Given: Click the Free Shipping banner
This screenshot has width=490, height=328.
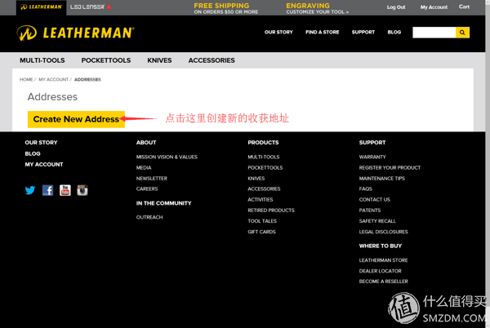Looking at the screenshot, I should coord(225,8).
